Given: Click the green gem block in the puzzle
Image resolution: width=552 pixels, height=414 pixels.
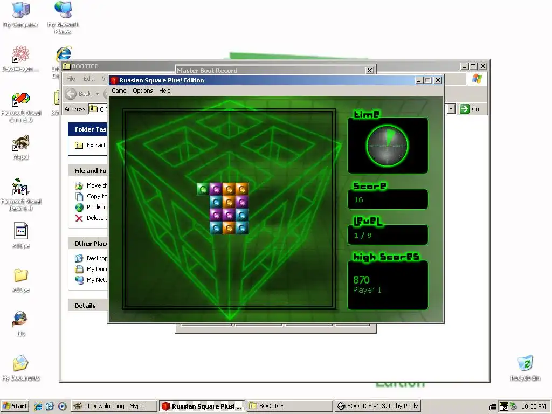Looking at the screenshot, I should [x=203, y=189].
